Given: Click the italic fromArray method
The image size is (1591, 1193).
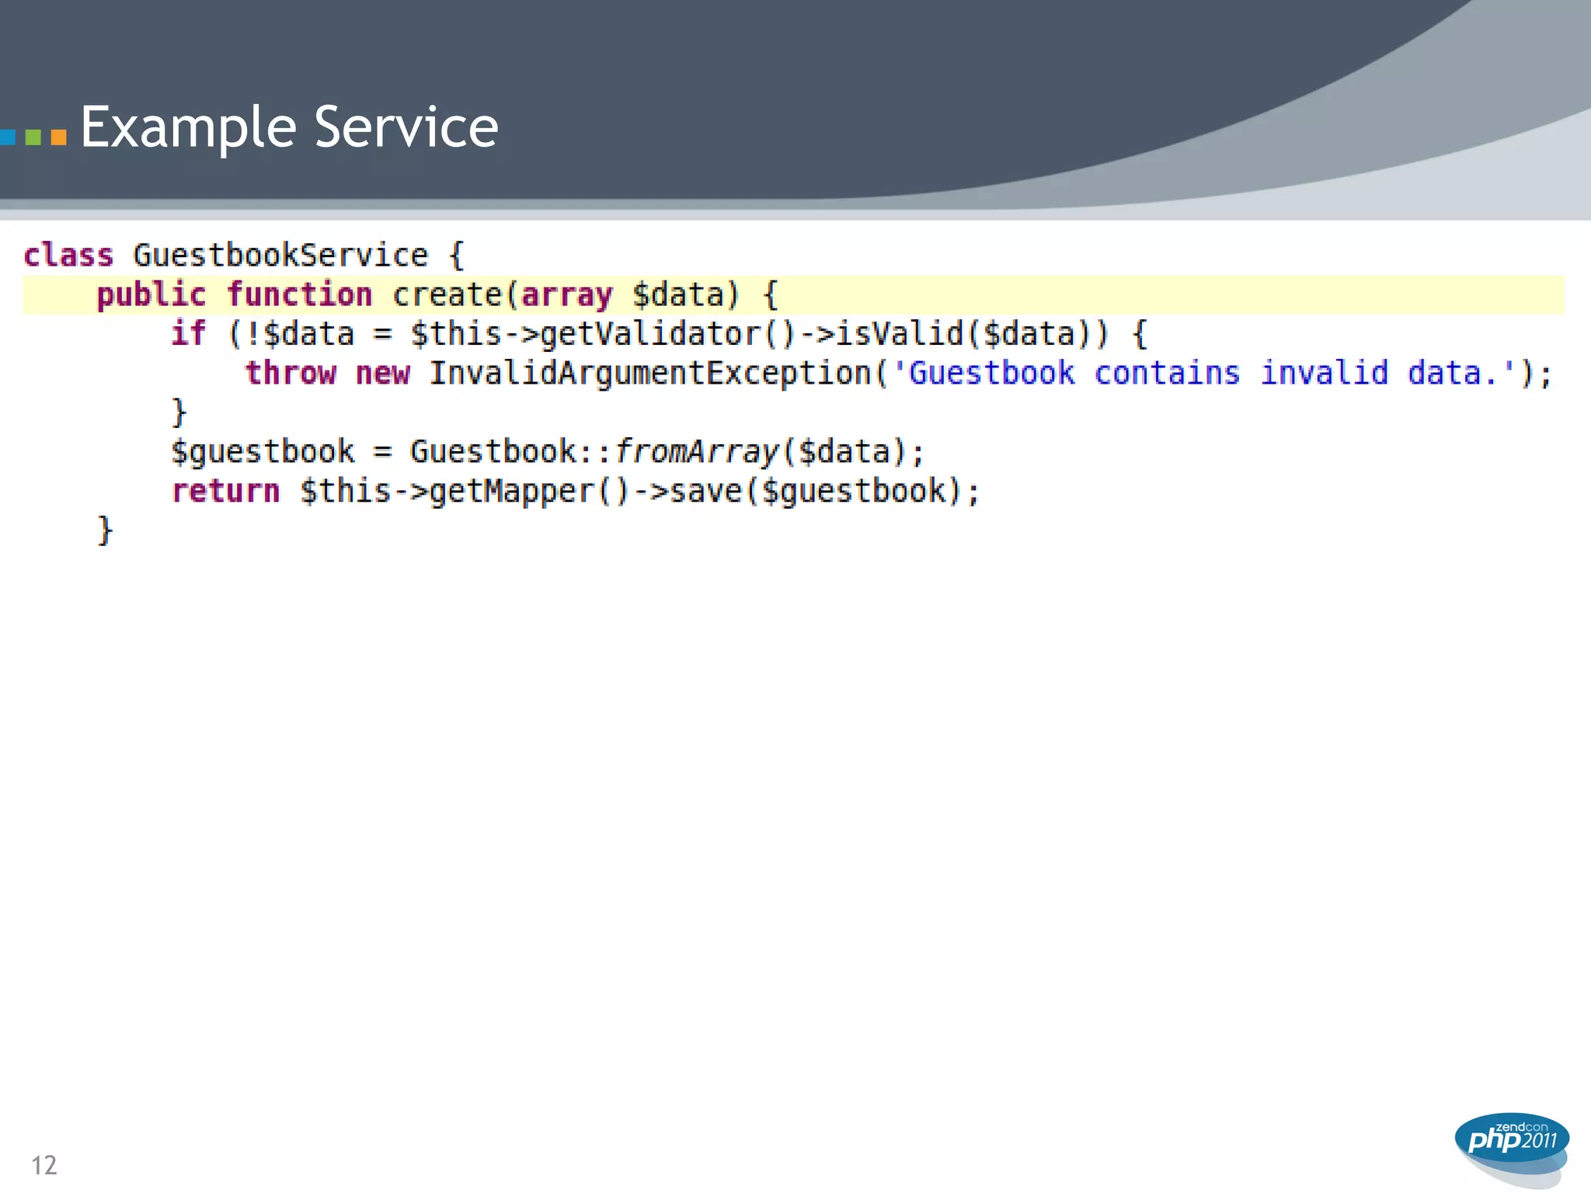Looking at the screenshot, I should tap(696, 452).
